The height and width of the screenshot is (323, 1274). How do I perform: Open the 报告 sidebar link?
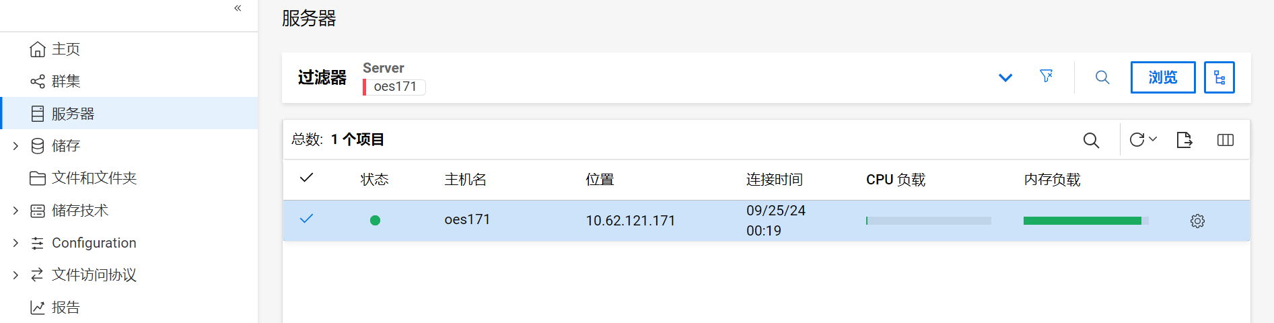pyautogui.click(x=65, y=308)
